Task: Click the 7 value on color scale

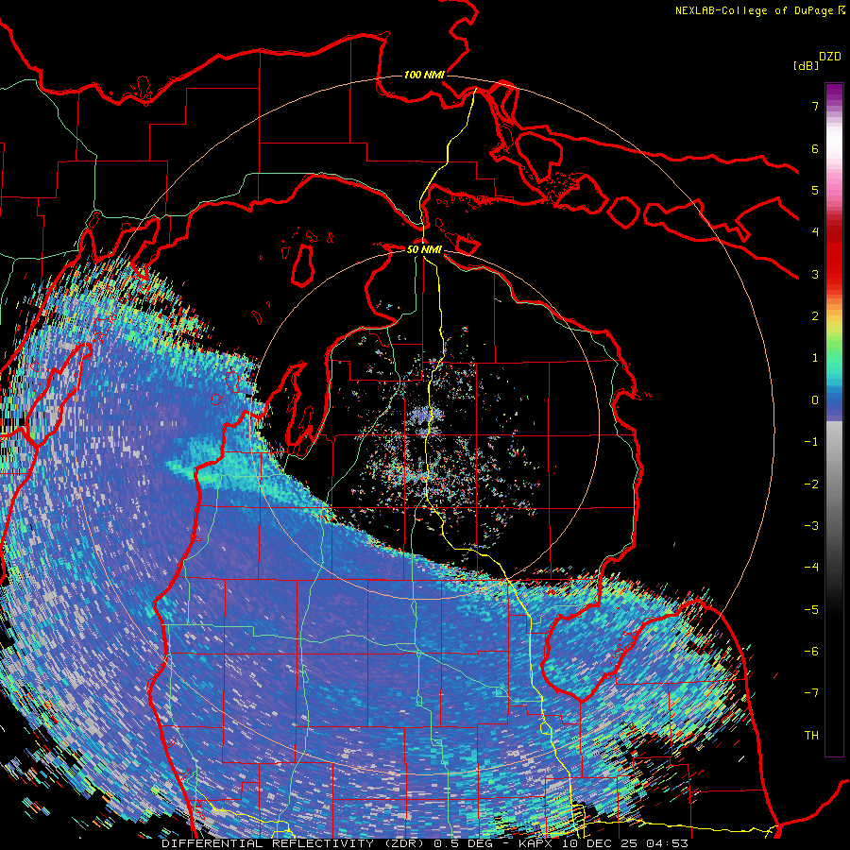Action: click(815, 106)
